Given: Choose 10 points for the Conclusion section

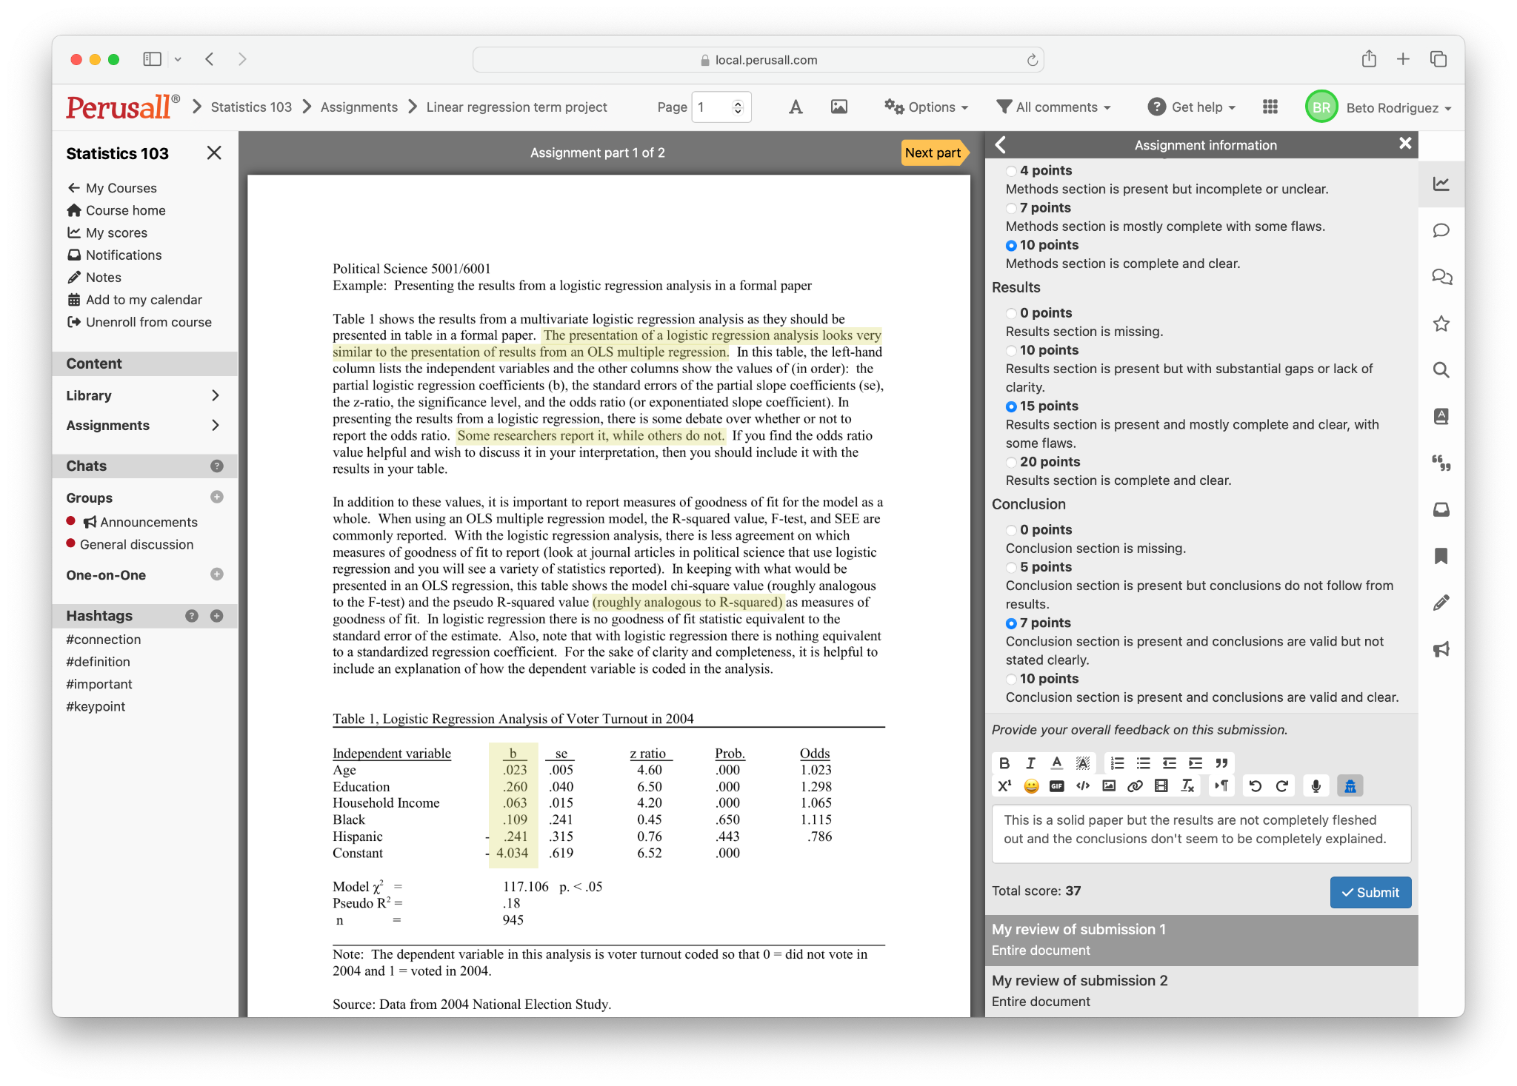Looking at the screenshot, I should pyautogui.click(x=1012, y=679).
